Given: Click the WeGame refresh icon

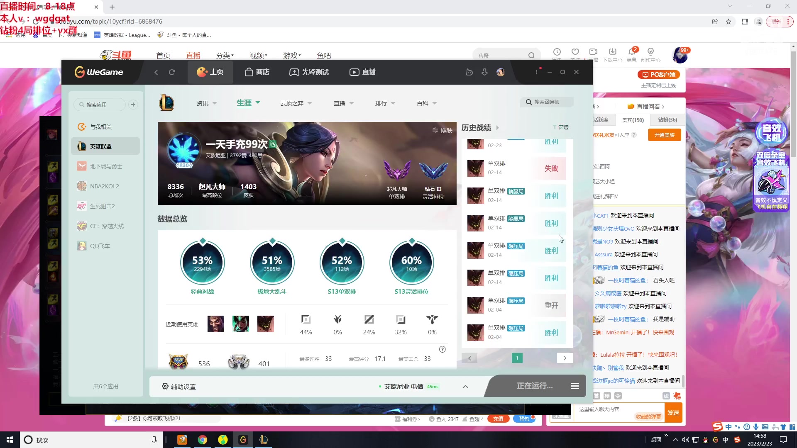Looking at the screenshot, I should [172, 72].
